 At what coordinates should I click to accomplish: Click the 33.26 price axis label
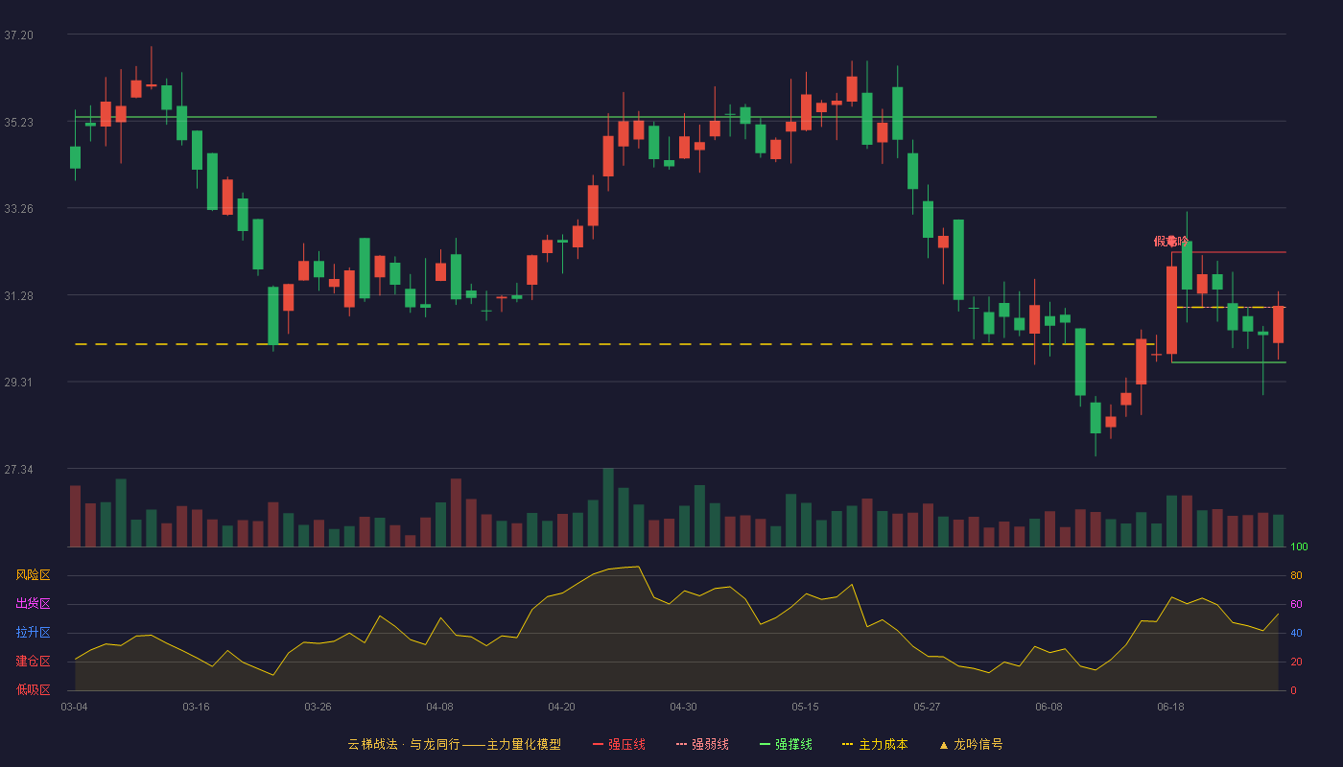[18, 209]
